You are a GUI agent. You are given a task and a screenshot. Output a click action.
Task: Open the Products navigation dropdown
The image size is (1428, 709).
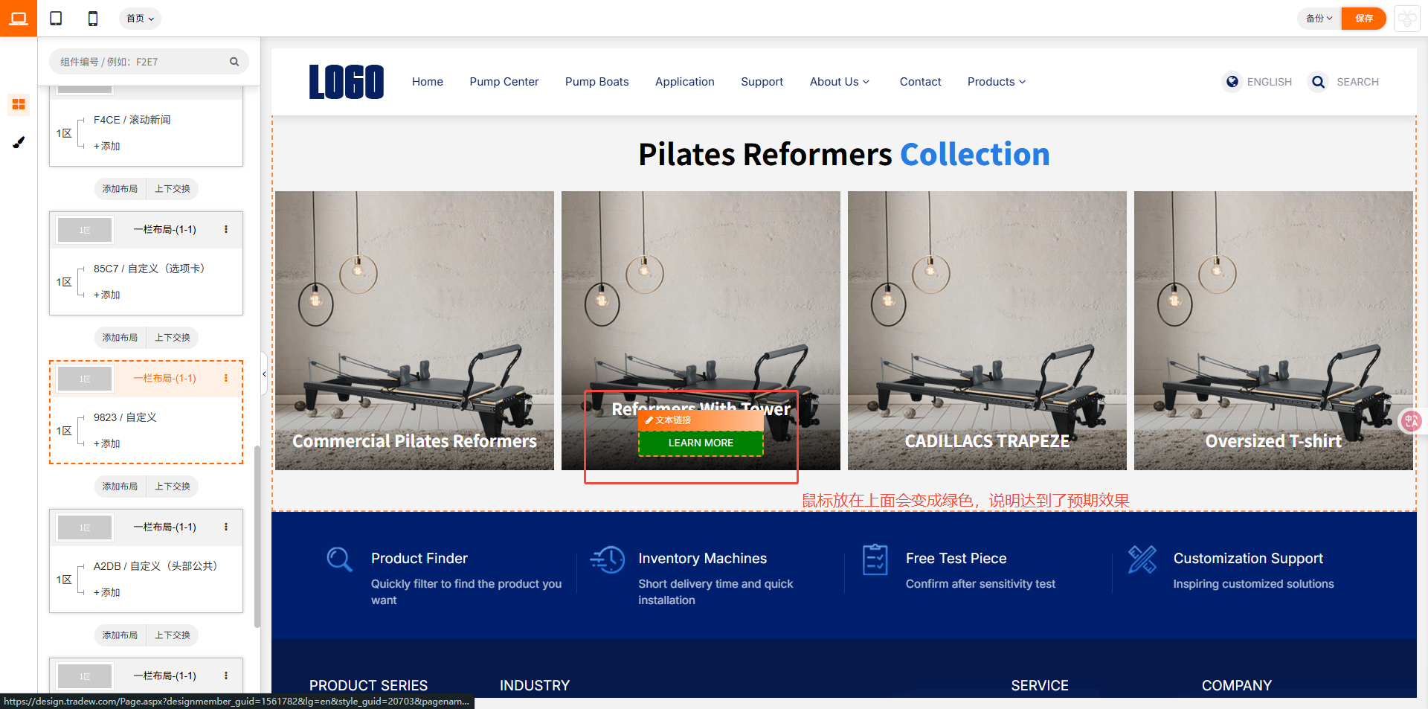click(997, 82)
